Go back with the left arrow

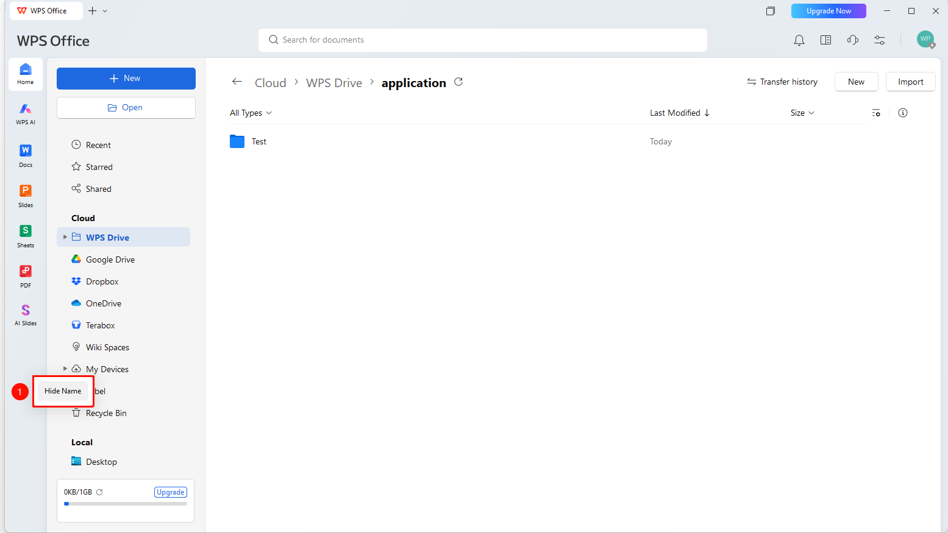tap(237, 82)
